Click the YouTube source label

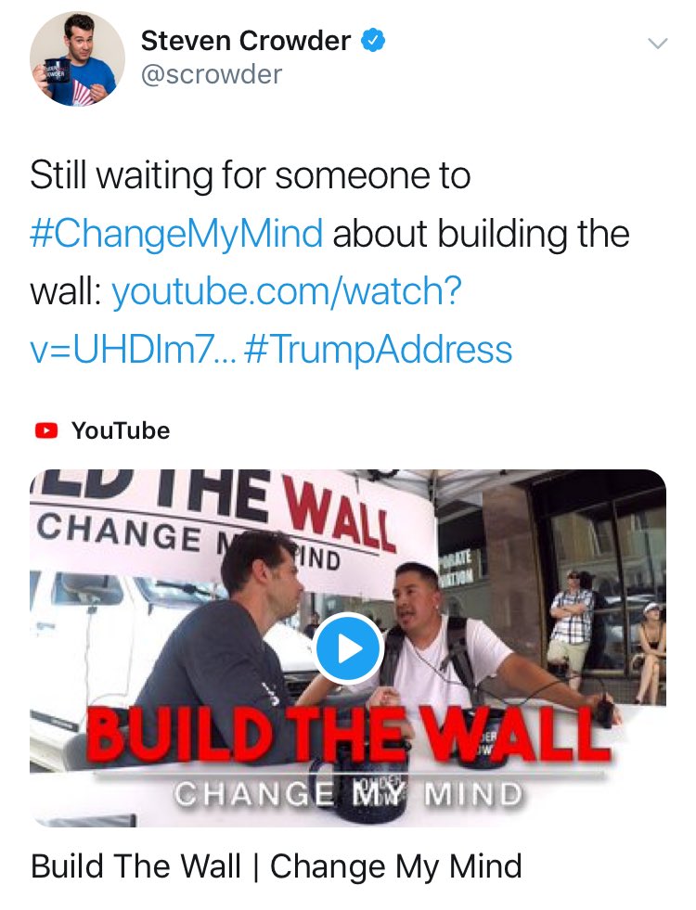pyautogui.click(x=121, y=430)
